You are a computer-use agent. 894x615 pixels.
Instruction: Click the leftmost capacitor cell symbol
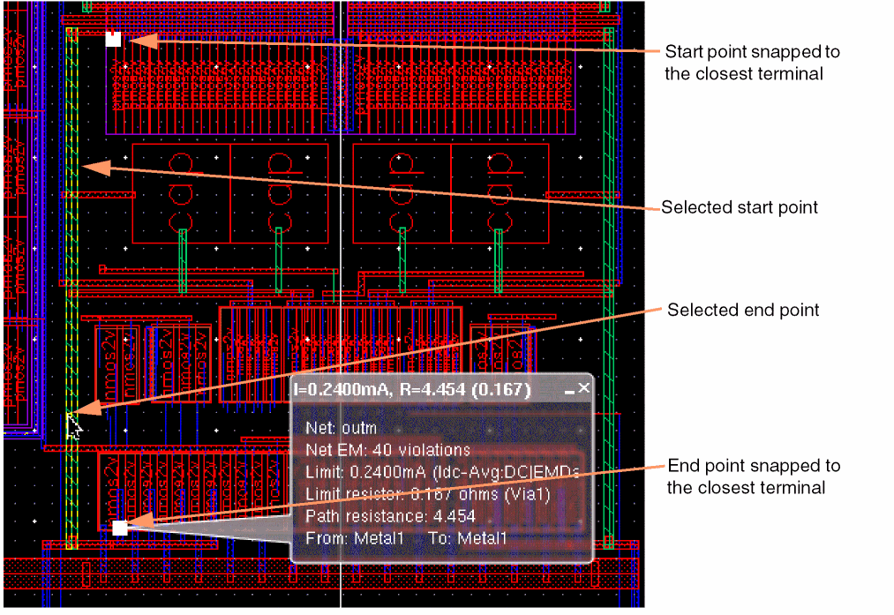(181, 194)
